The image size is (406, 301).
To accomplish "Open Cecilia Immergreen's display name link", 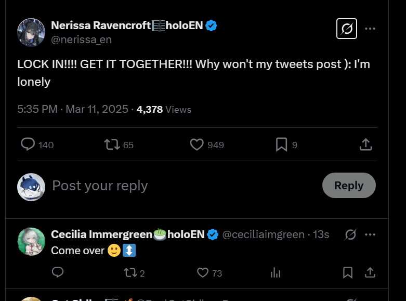I will tap(127, 234).
